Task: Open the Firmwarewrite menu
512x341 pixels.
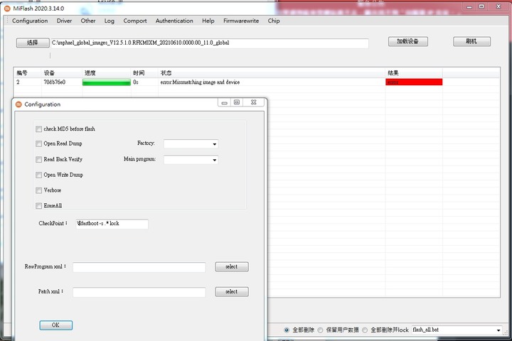Action: (x=241, y=21)
